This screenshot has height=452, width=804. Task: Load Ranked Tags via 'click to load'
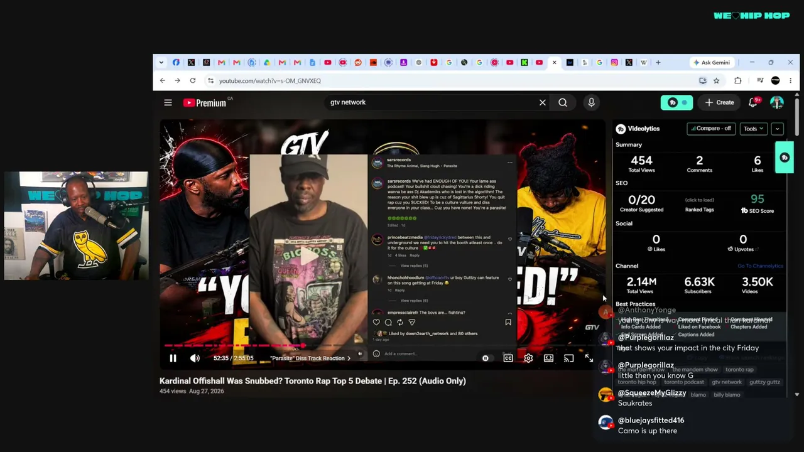699,200
